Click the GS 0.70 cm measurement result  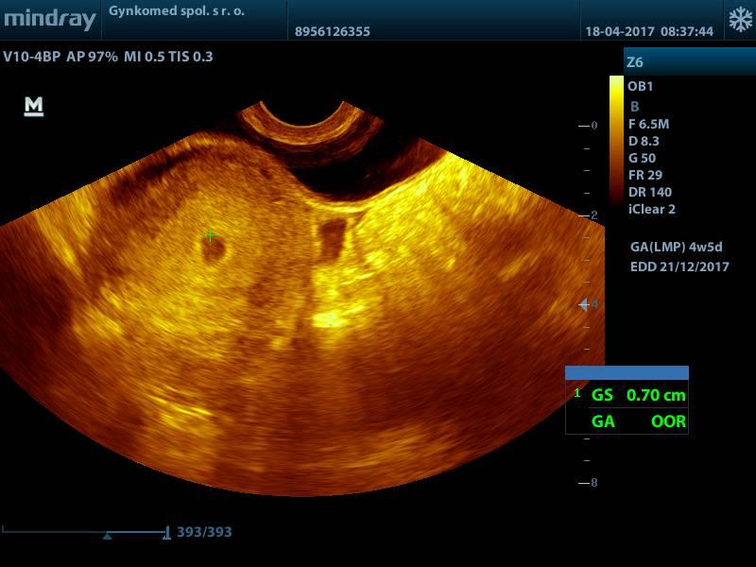coord(639,395)
